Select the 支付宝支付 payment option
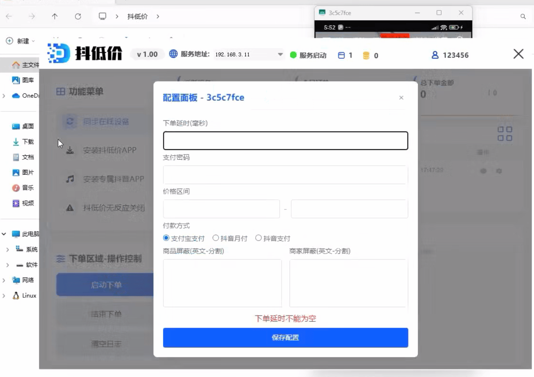Image resolution: width=534 pixels, height=377 pixels. pyautogui.click(x=166, y=238)
